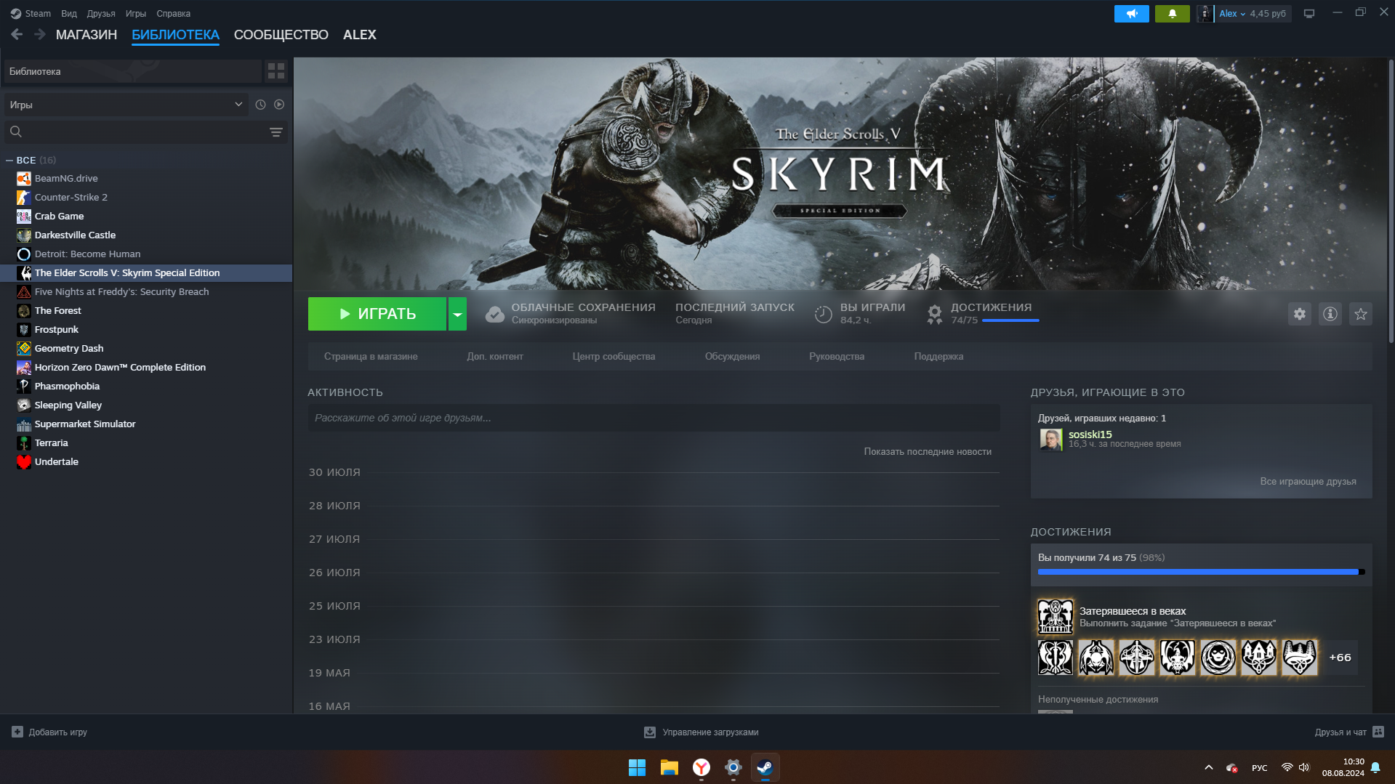
Task: Collapse the ВСЕ games category
Action: (9, 160)
